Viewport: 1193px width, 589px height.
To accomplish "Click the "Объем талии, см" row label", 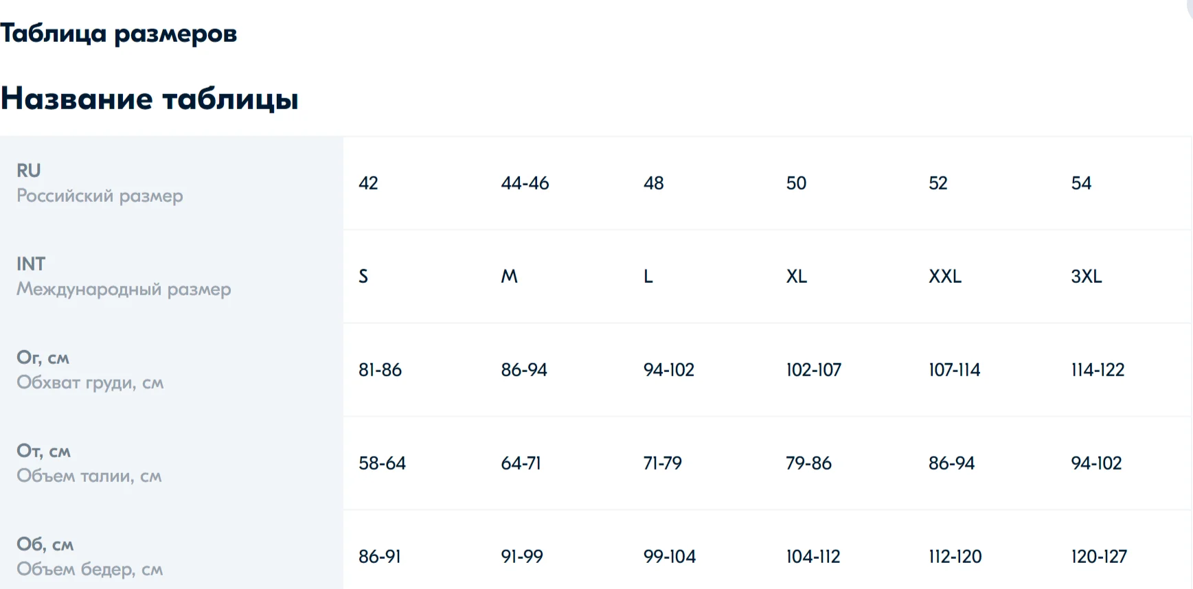I will 89,476.
